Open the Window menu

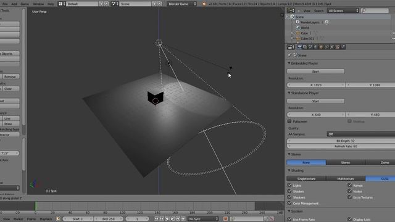(x=38, y=4)
